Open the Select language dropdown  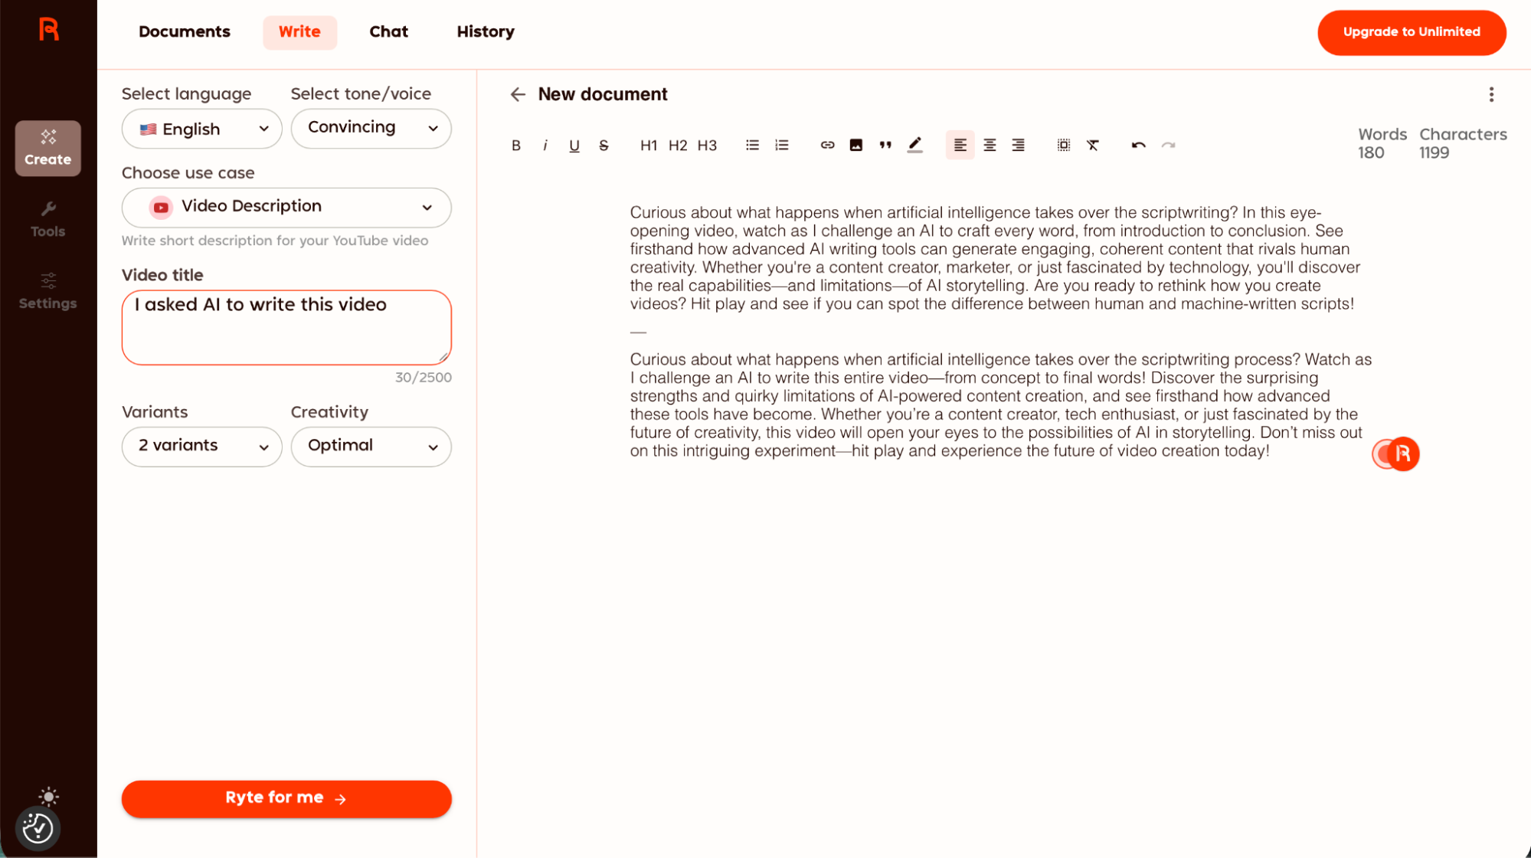point(201,129)
